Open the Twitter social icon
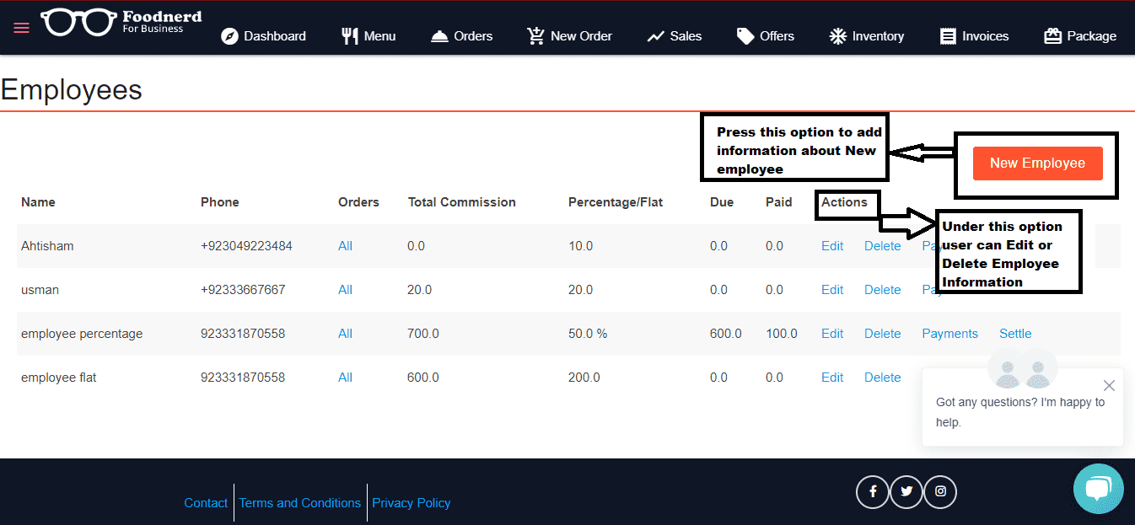The height and width of the screenshot is (525, 1135). (x=906, y=492)
